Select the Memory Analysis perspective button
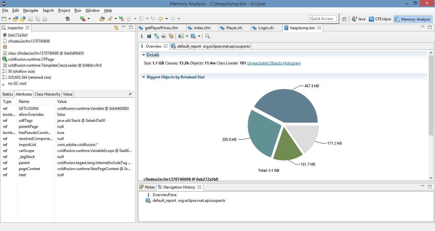The height and width of the screenshot is (231, 435). click(413, 19)
